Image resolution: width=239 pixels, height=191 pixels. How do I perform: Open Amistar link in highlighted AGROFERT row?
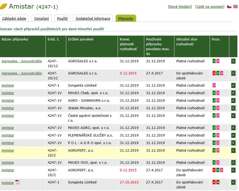(x=8, y=151)
